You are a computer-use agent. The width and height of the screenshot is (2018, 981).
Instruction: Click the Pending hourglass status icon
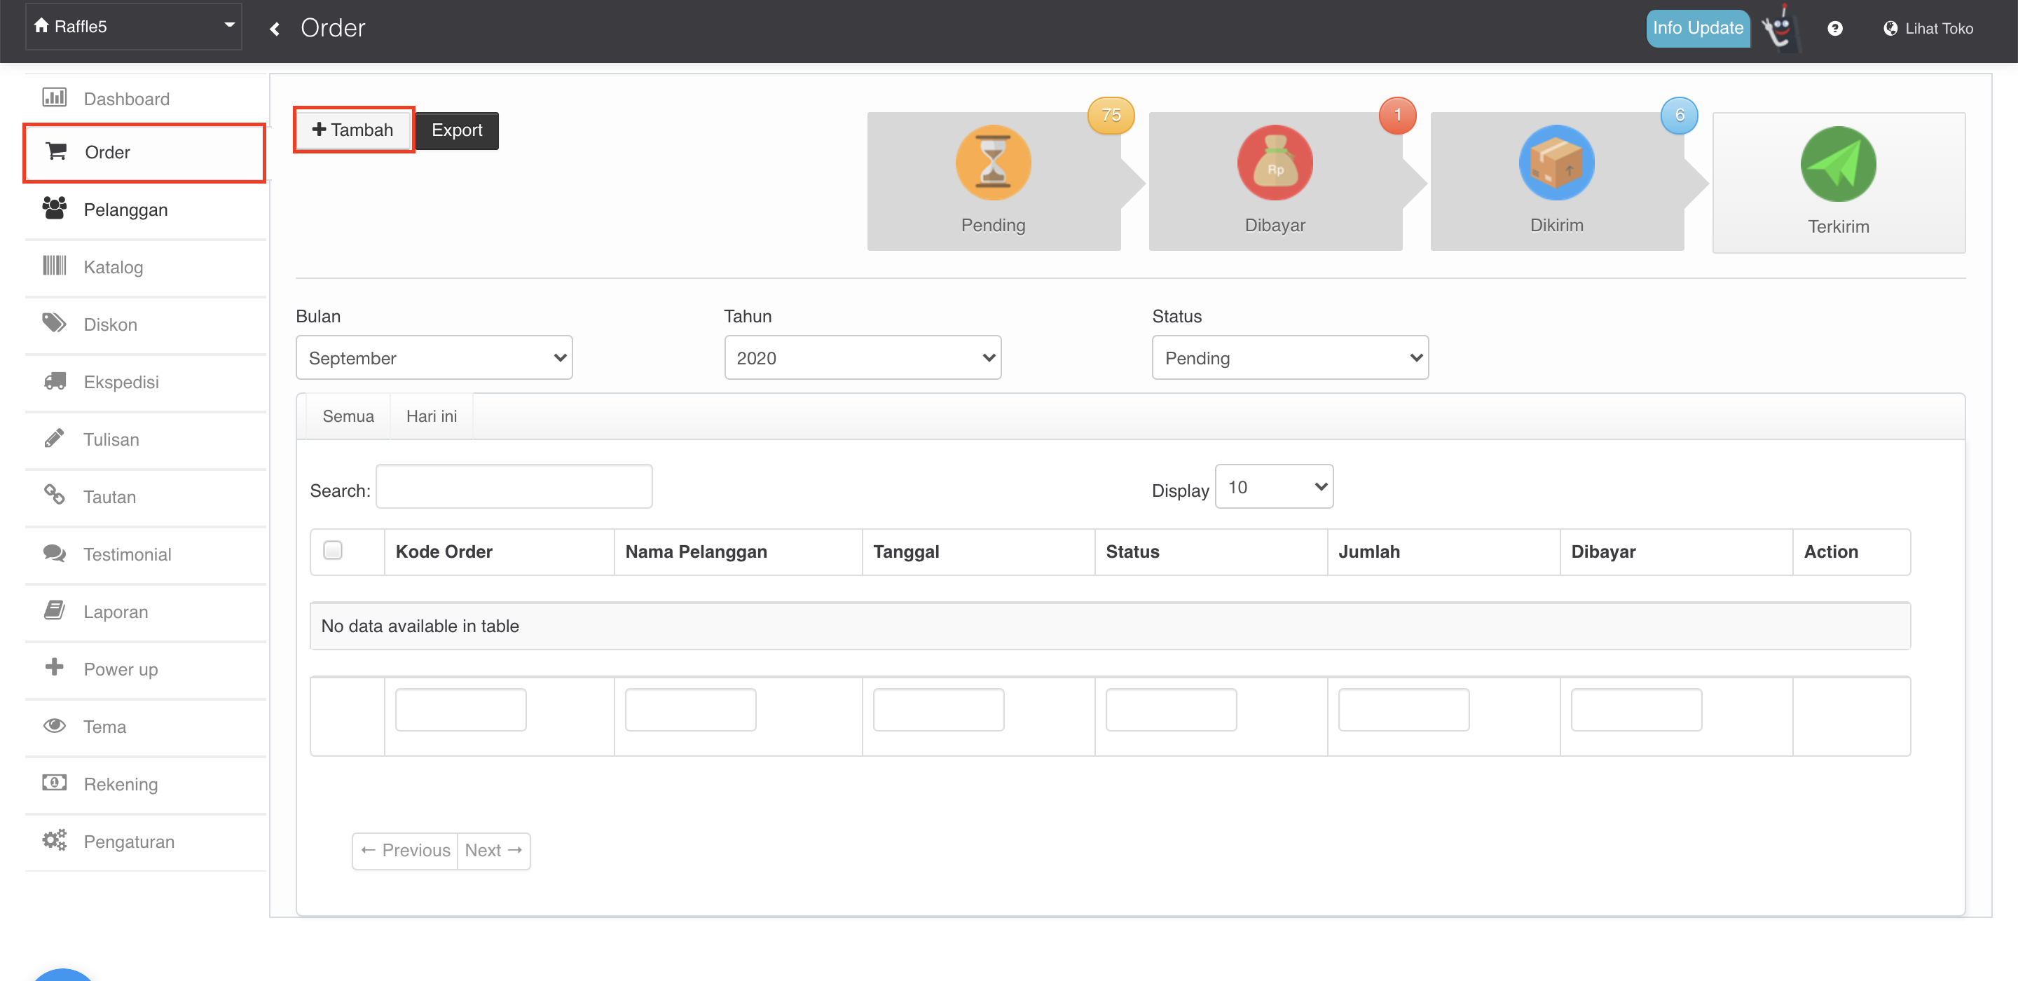pos(993,163)
